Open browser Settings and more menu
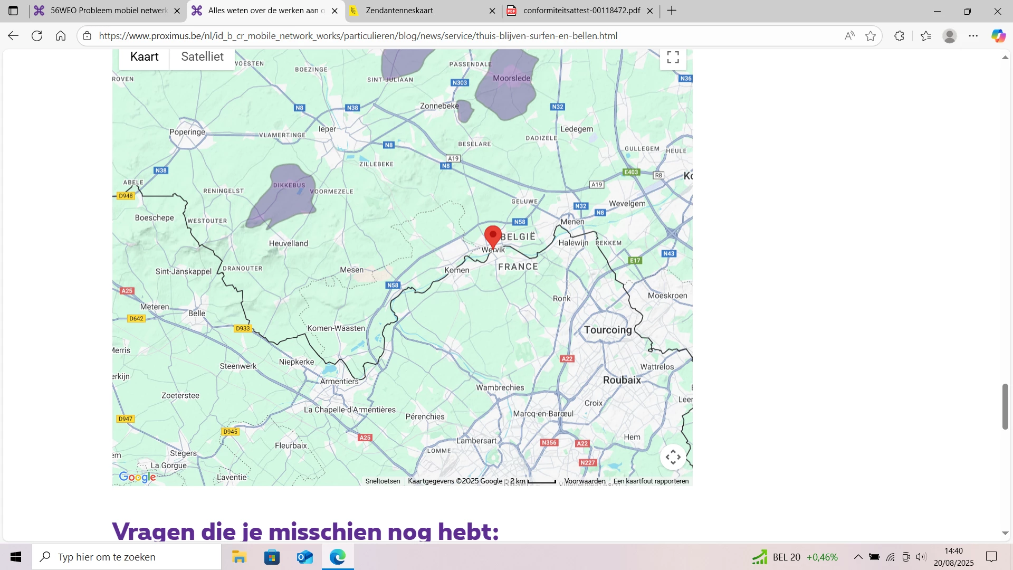 point(973,36)
